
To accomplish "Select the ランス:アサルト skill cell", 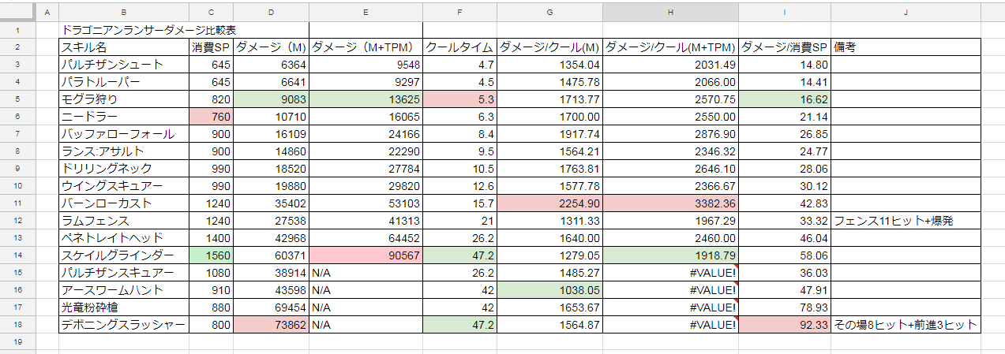I will pyautogui.click(x=124, y=151).
